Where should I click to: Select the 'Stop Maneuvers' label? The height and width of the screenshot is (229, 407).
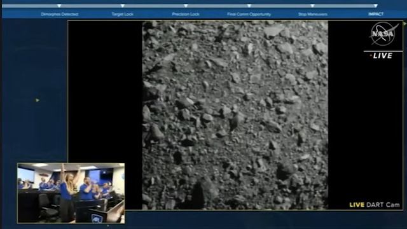tap(312, 14)
